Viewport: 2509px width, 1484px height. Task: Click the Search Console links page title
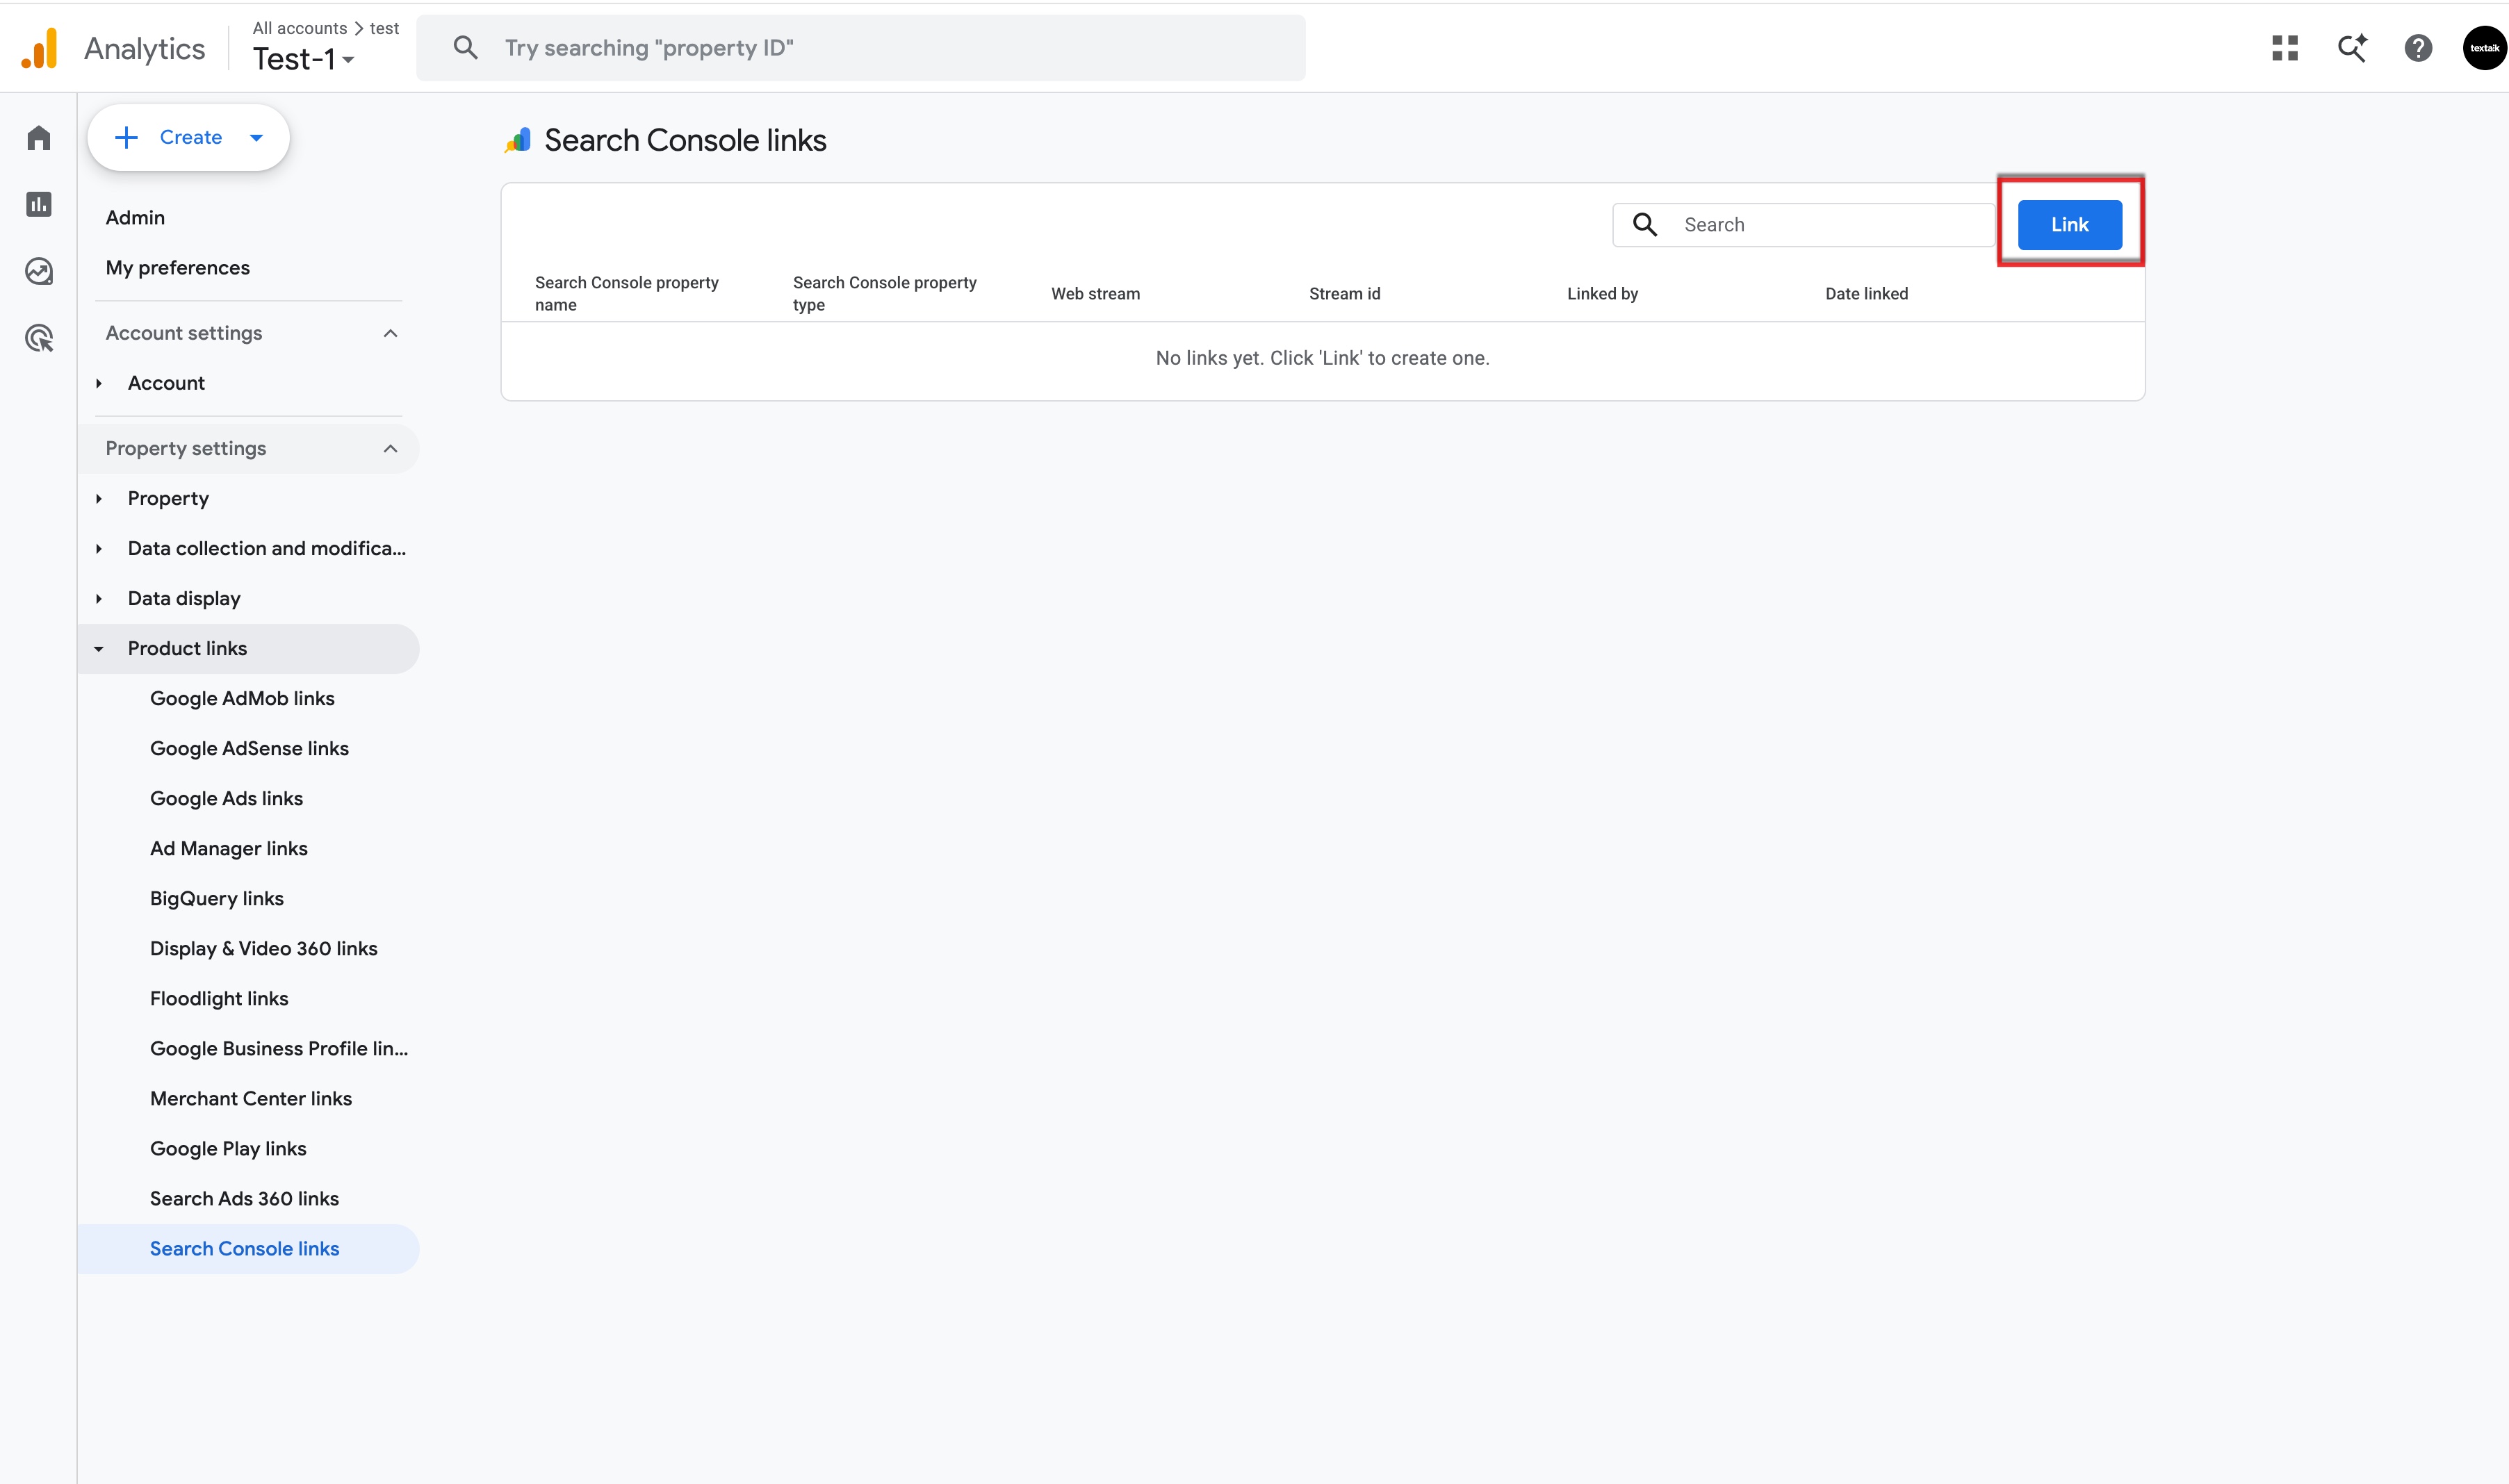685,140
